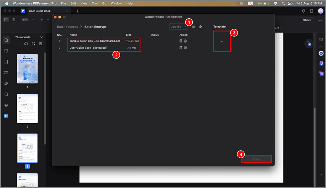The image size is (326, 188).
Task: Open a new tab with plus
Action: [77, 11]
